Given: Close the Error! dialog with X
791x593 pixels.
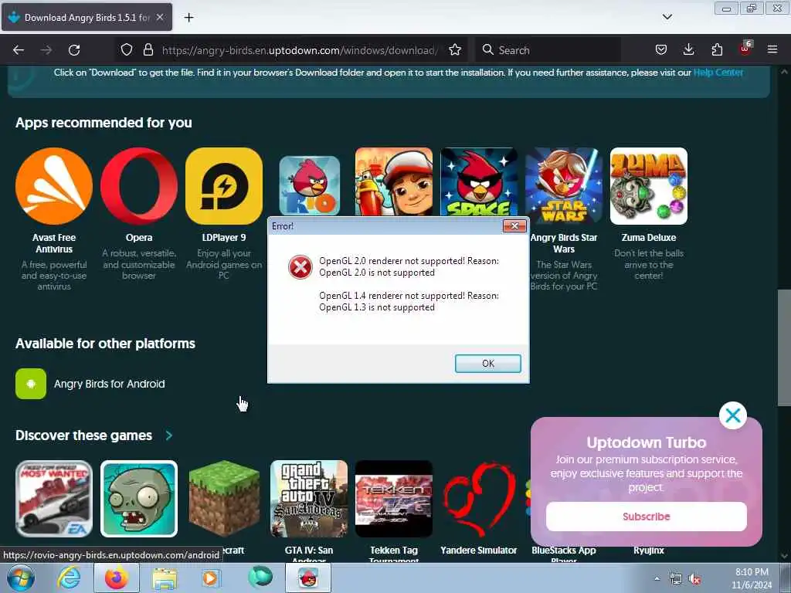Looking at the screenshot, I should (514, 226).
